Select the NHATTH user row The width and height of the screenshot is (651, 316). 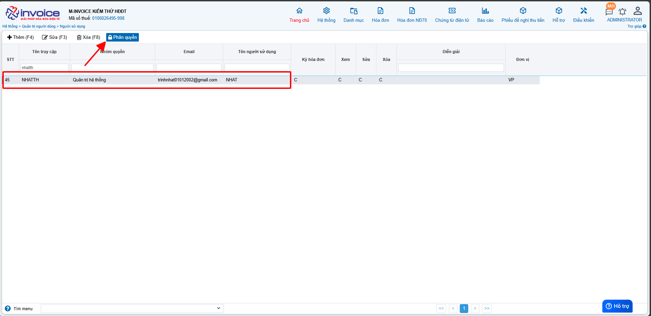pos(30,80)
